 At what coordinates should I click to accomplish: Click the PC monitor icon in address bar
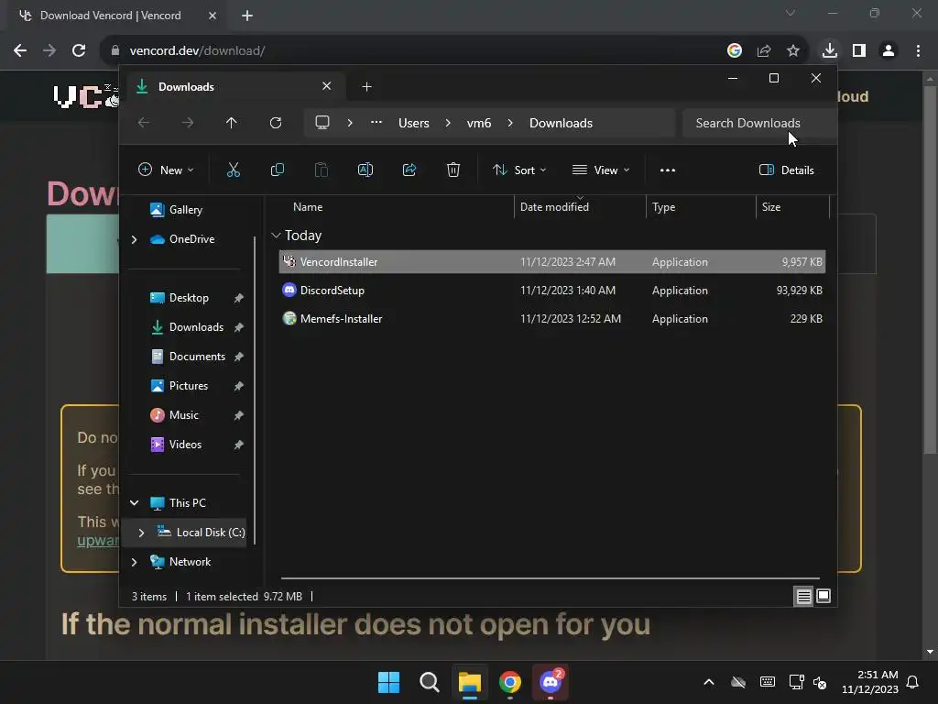(322, 123)
